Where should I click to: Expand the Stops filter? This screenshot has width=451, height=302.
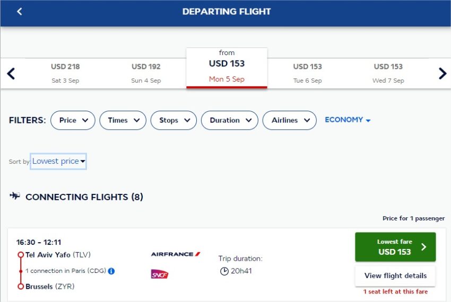(174, 120)
